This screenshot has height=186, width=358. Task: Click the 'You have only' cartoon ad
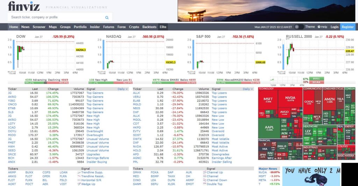coord(312,176)
